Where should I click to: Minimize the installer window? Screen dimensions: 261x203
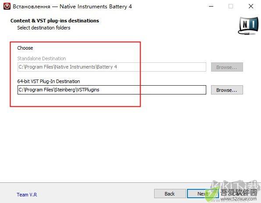[x=211, y=6]
